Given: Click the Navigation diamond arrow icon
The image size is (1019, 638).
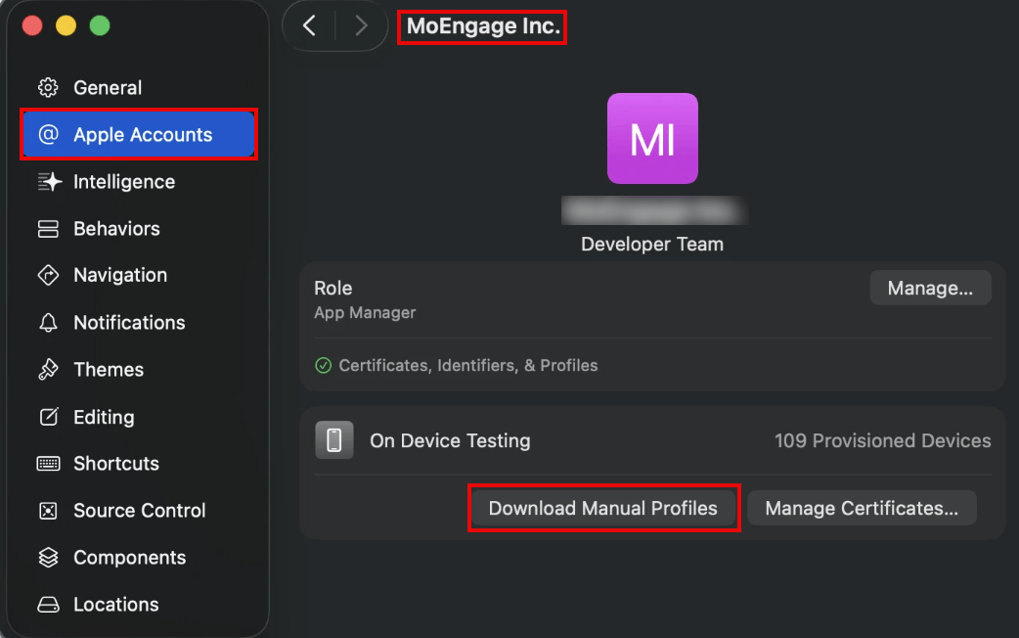Looking at the screenshot, I should click(x=48, y=275).
